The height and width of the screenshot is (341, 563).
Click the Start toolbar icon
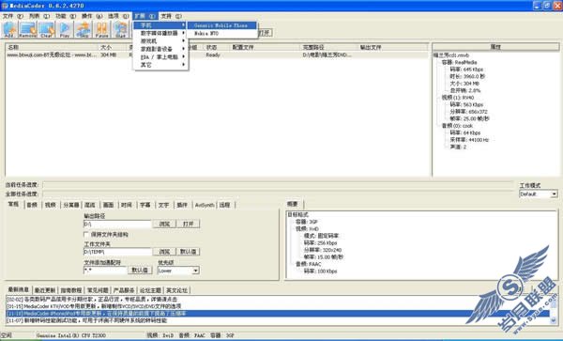(x=121, y=29)
